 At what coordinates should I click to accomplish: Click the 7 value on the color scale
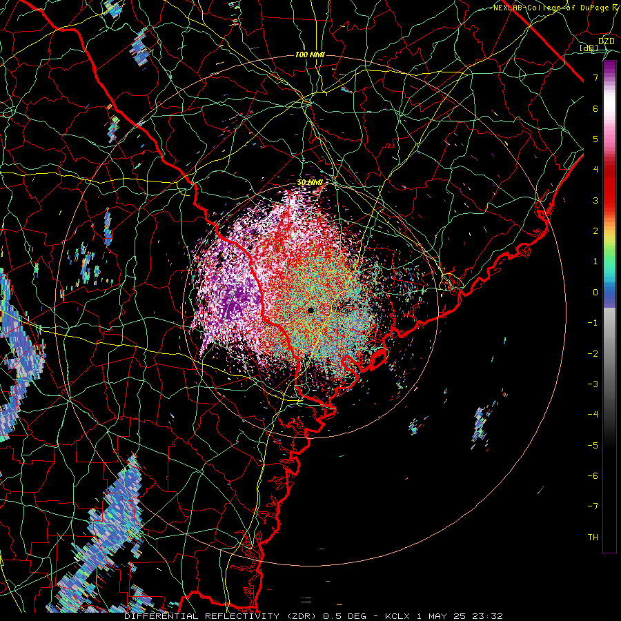click(595, 77)
